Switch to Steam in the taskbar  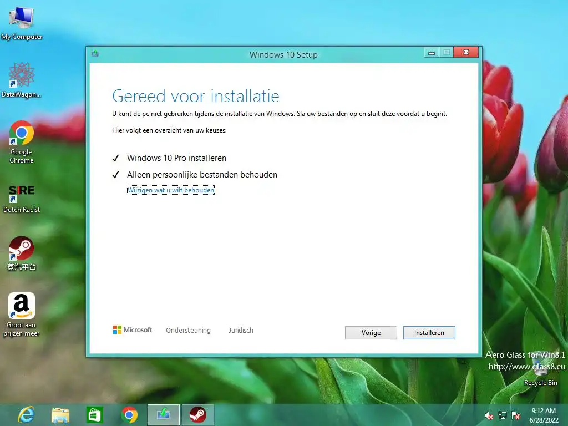pos(198,415)
